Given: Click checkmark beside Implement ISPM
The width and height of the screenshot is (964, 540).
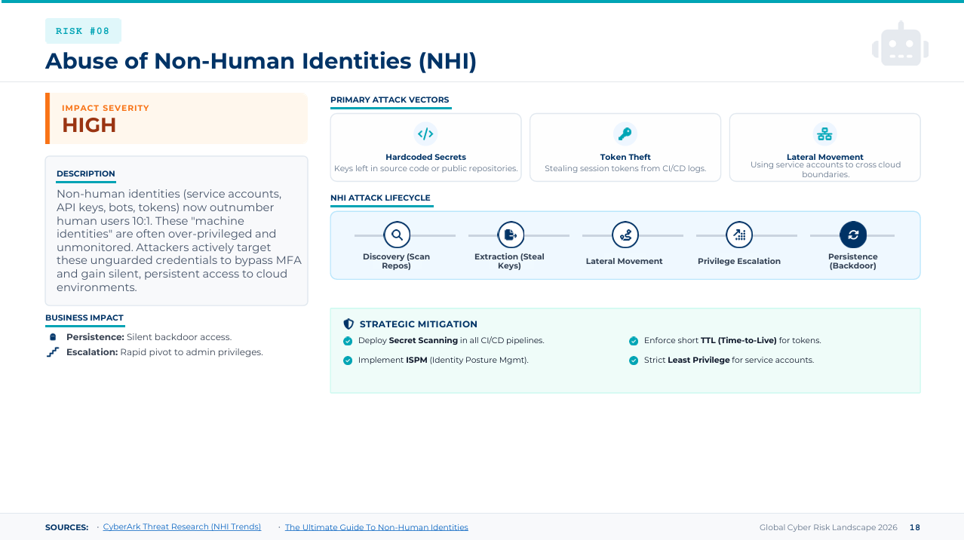Looking at the screenshot, I should [348, 361].
